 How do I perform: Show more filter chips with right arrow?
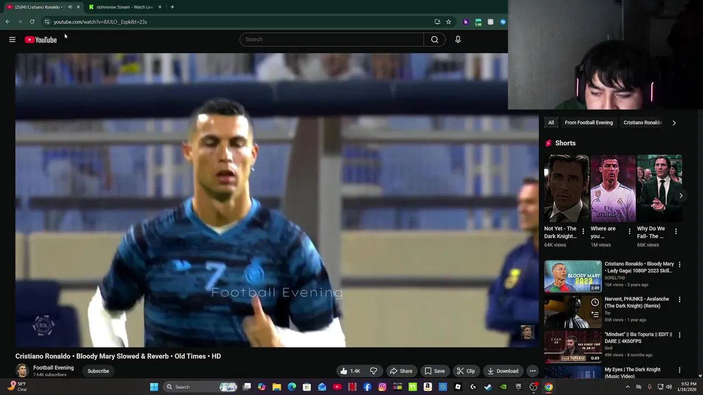tap(674, 122)
